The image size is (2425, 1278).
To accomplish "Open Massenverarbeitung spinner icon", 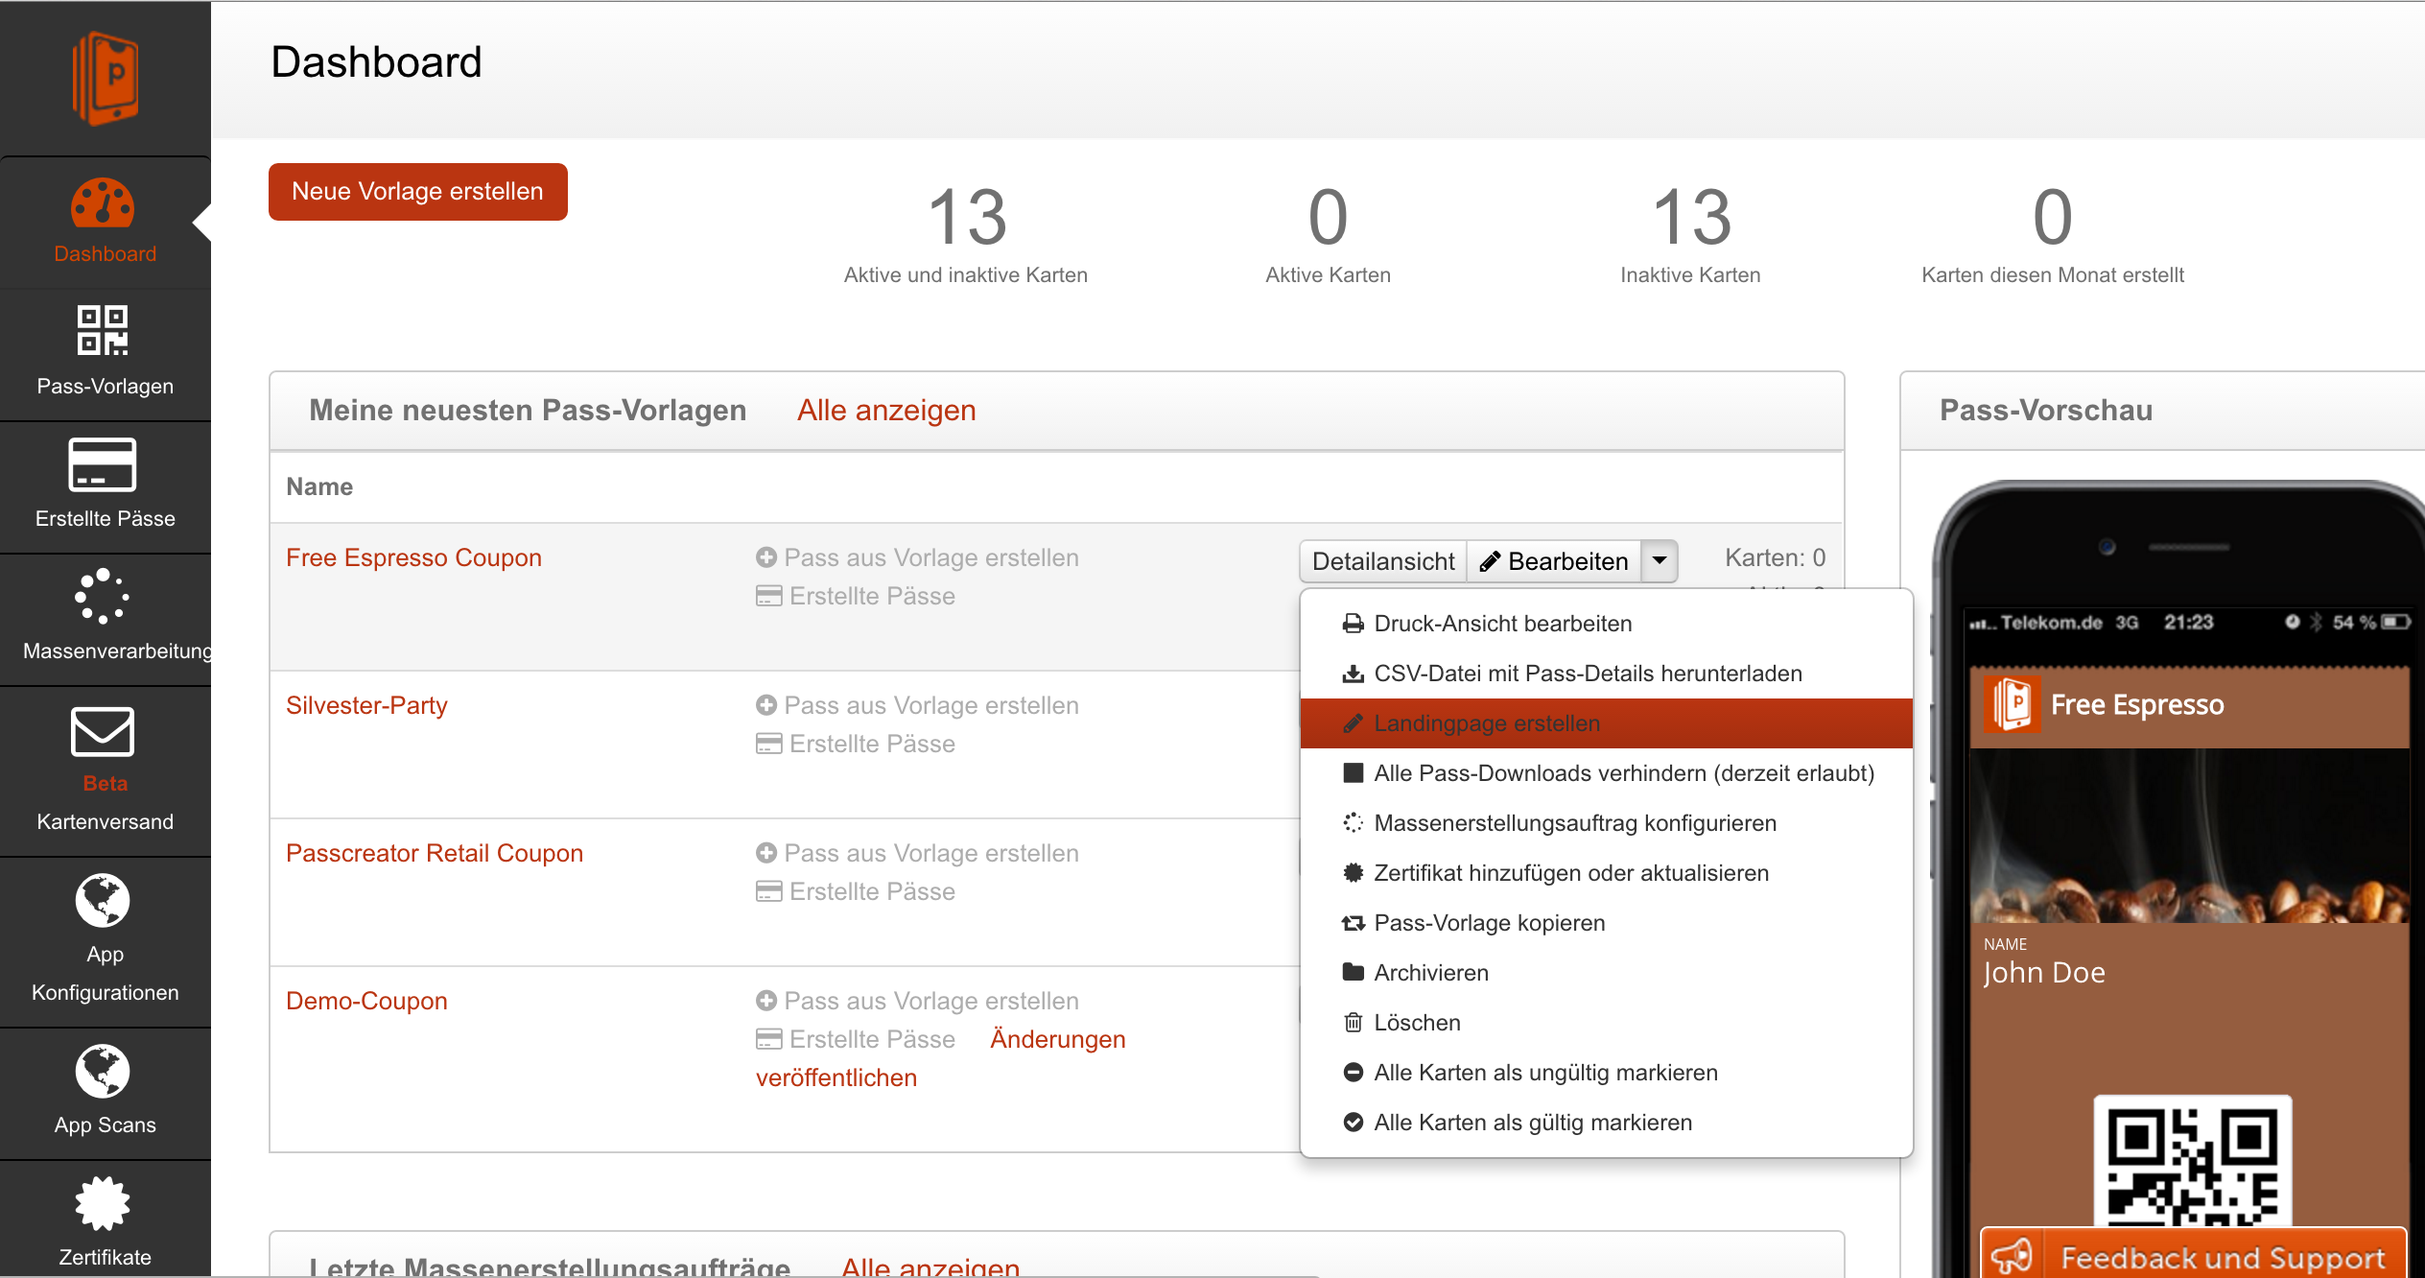I will click(x=103, y=596).
